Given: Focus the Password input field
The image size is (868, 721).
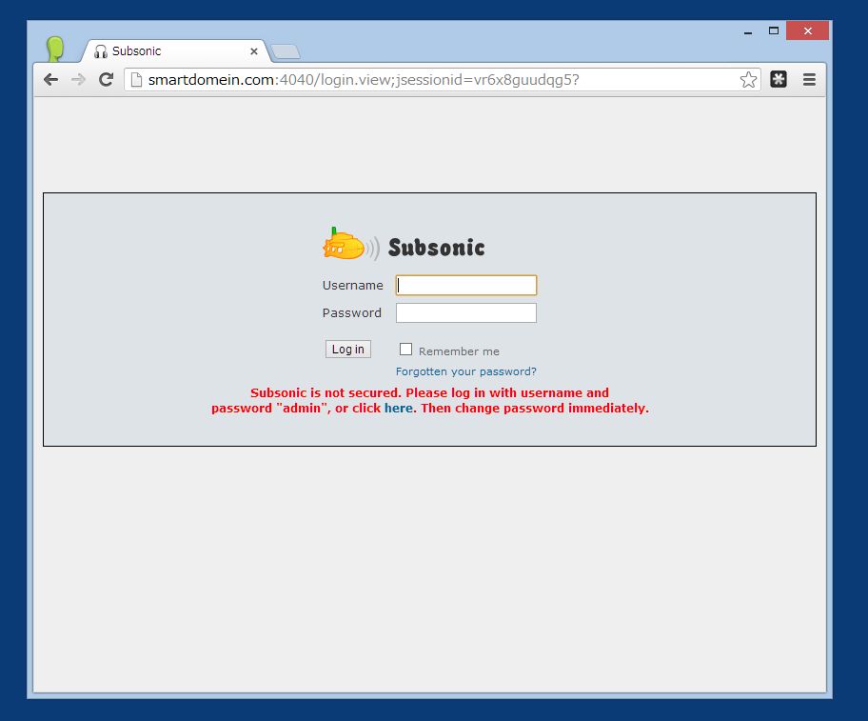Looking at the screenshot, I should (466, 312).
